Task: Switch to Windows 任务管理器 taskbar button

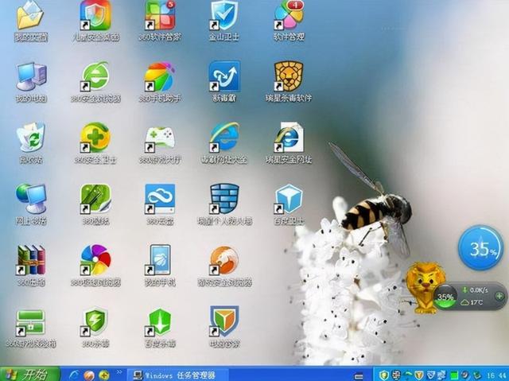Action: [x=178, y=375]
